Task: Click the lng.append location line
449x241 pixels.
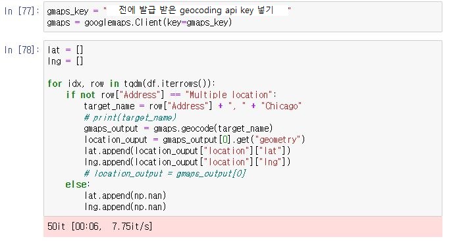Action: click(x=188, y=162)
